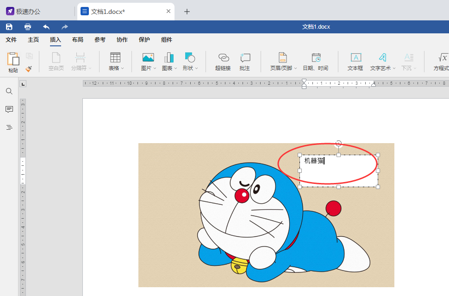Viewport: 449px width, 296px height.
Task: Switch to the 布局 (Layout) ribbon tab
Action: point(77,40)
